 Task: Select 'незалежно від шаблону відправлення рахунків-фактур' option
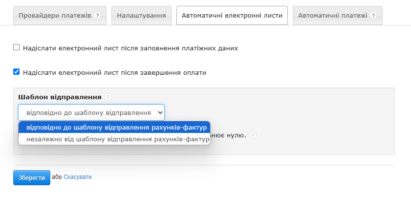[x=114, y=139]
